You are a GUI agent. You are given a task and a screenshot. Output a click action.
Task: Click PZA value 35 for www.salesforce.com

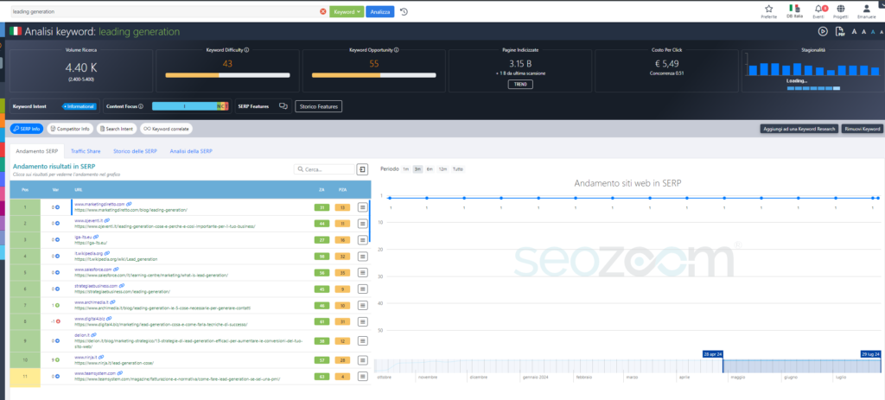(341, 273)
